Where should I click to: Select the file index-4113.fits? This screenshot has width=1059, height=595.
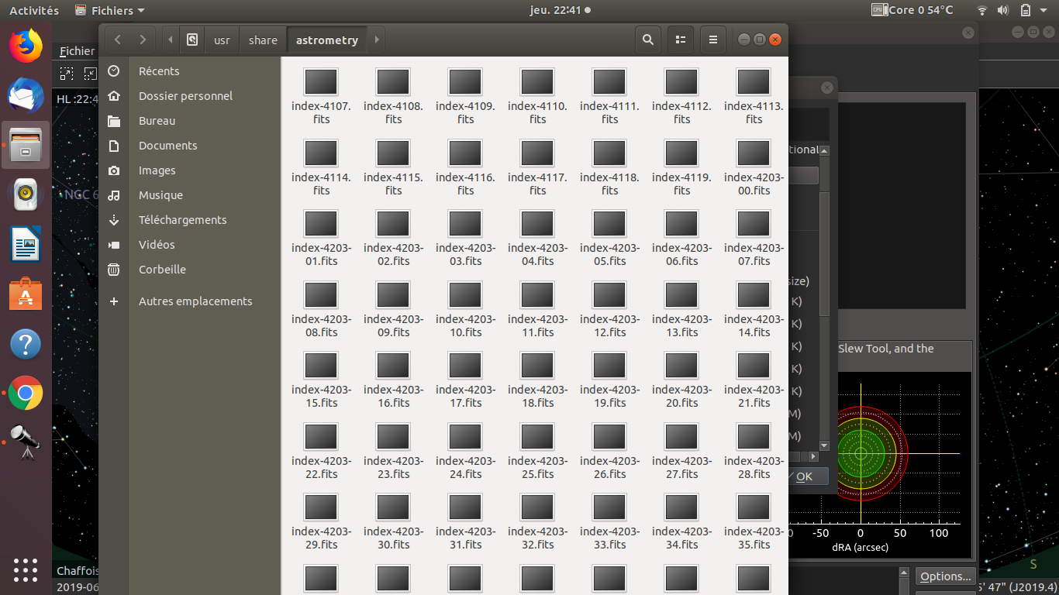(x=754, y=95)
